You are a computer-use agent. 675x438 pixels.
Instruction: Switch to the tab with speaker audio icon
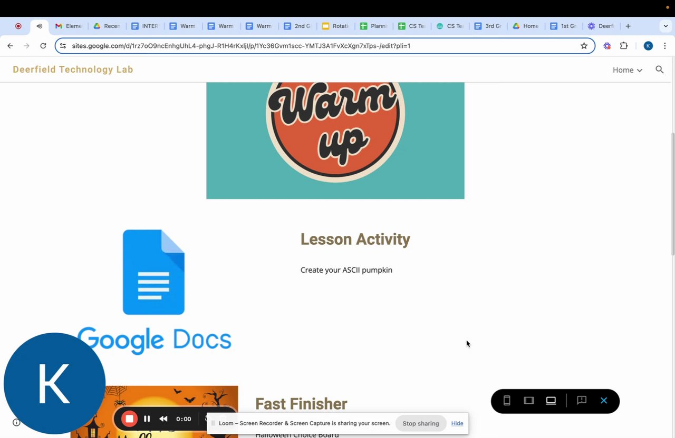[x=40, y=26]
